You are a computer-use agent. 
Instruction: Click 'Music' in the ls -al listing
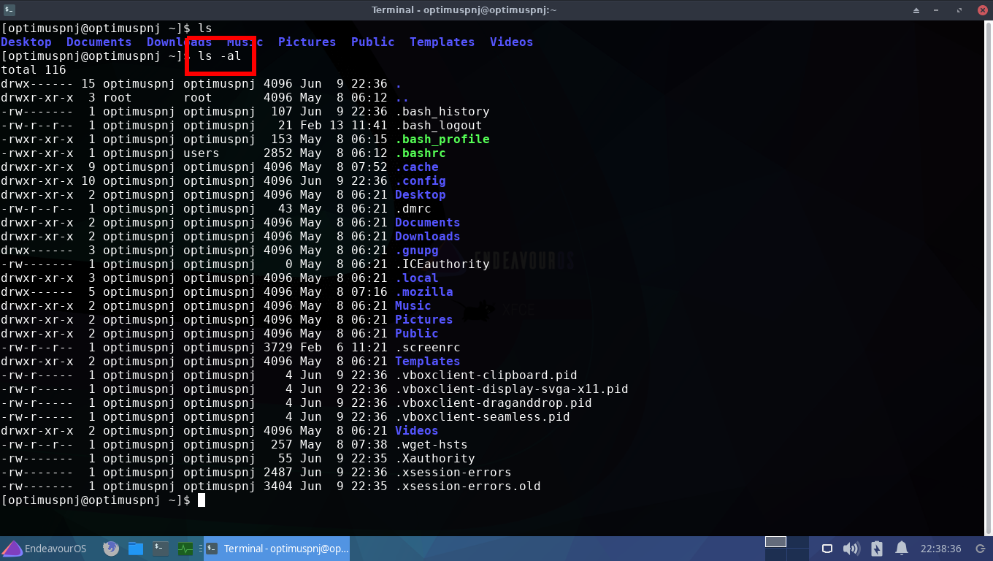[413, 306]
